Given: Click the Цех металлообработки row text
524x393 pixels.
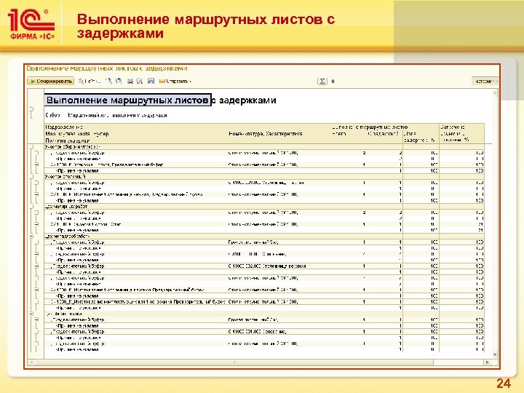Looking at the screenshot, I should tap(67, 237).
